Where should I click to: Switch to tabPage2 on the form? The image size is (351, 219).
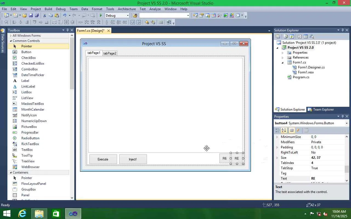tap(110, 53)
